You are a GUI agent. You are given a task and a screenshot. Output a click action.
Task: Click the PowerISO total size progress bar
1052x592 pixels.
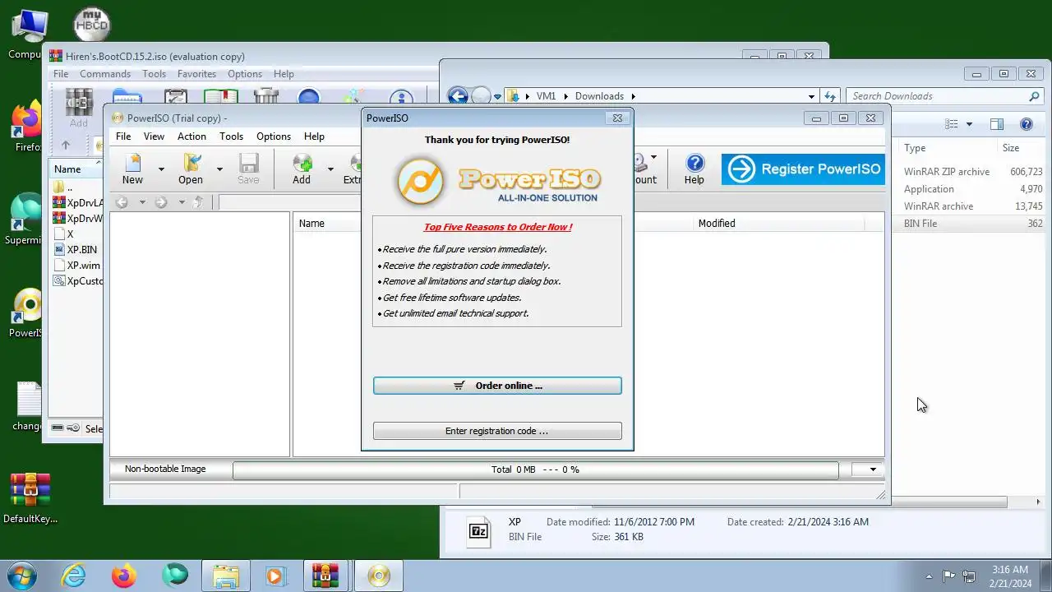(x=535, y=469)
